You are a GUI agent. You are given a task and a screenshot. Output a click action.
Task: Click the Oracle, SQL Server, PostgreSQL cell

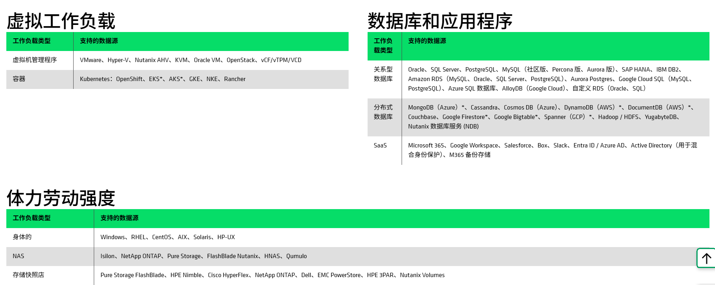click(556, 79)
